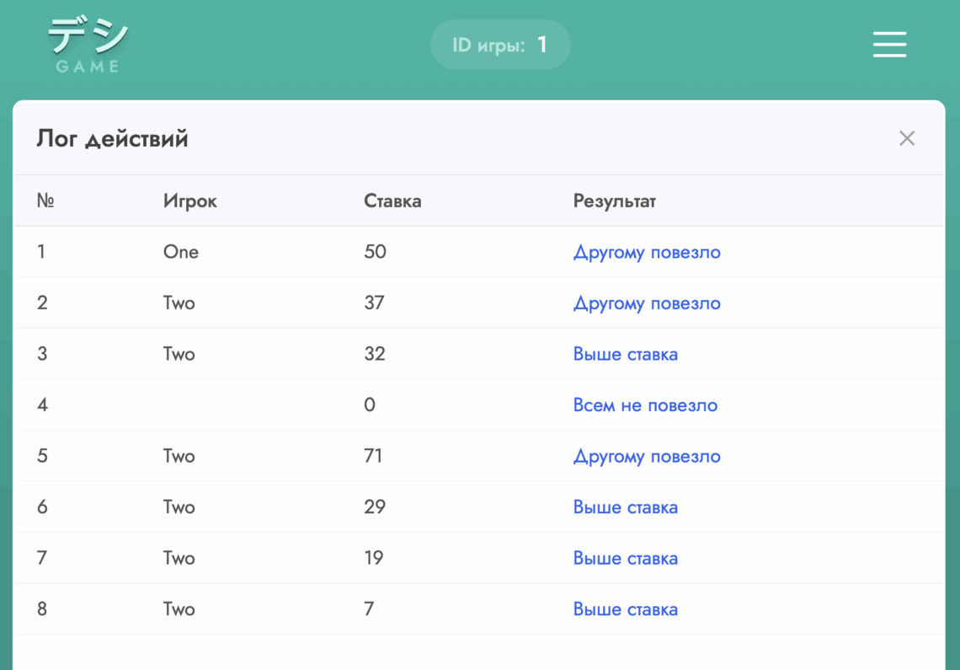Select player One in row 1
Viewport: 960px width, 670px height.
click(181, 252)
